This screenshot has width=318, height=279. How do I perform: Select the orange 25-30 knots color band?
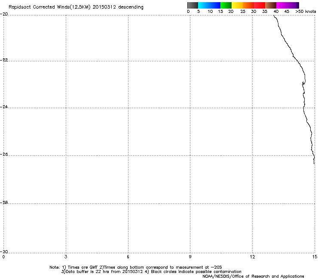248,5
